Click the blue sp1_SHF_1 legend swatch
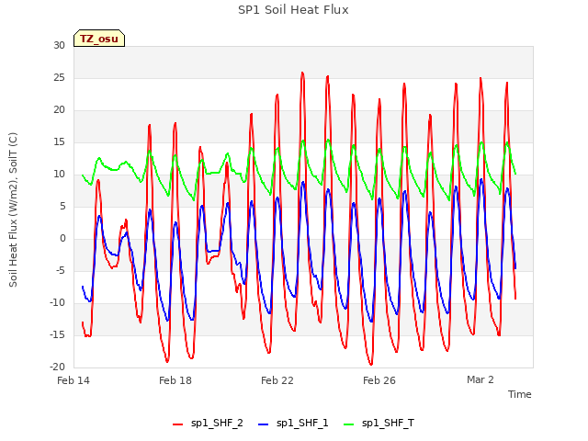Viewport: 588px width, 441px height. tap(264, 424)
